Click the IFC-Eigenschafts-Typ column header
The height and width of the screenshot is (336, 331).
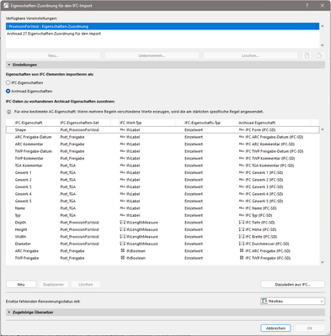211,123
